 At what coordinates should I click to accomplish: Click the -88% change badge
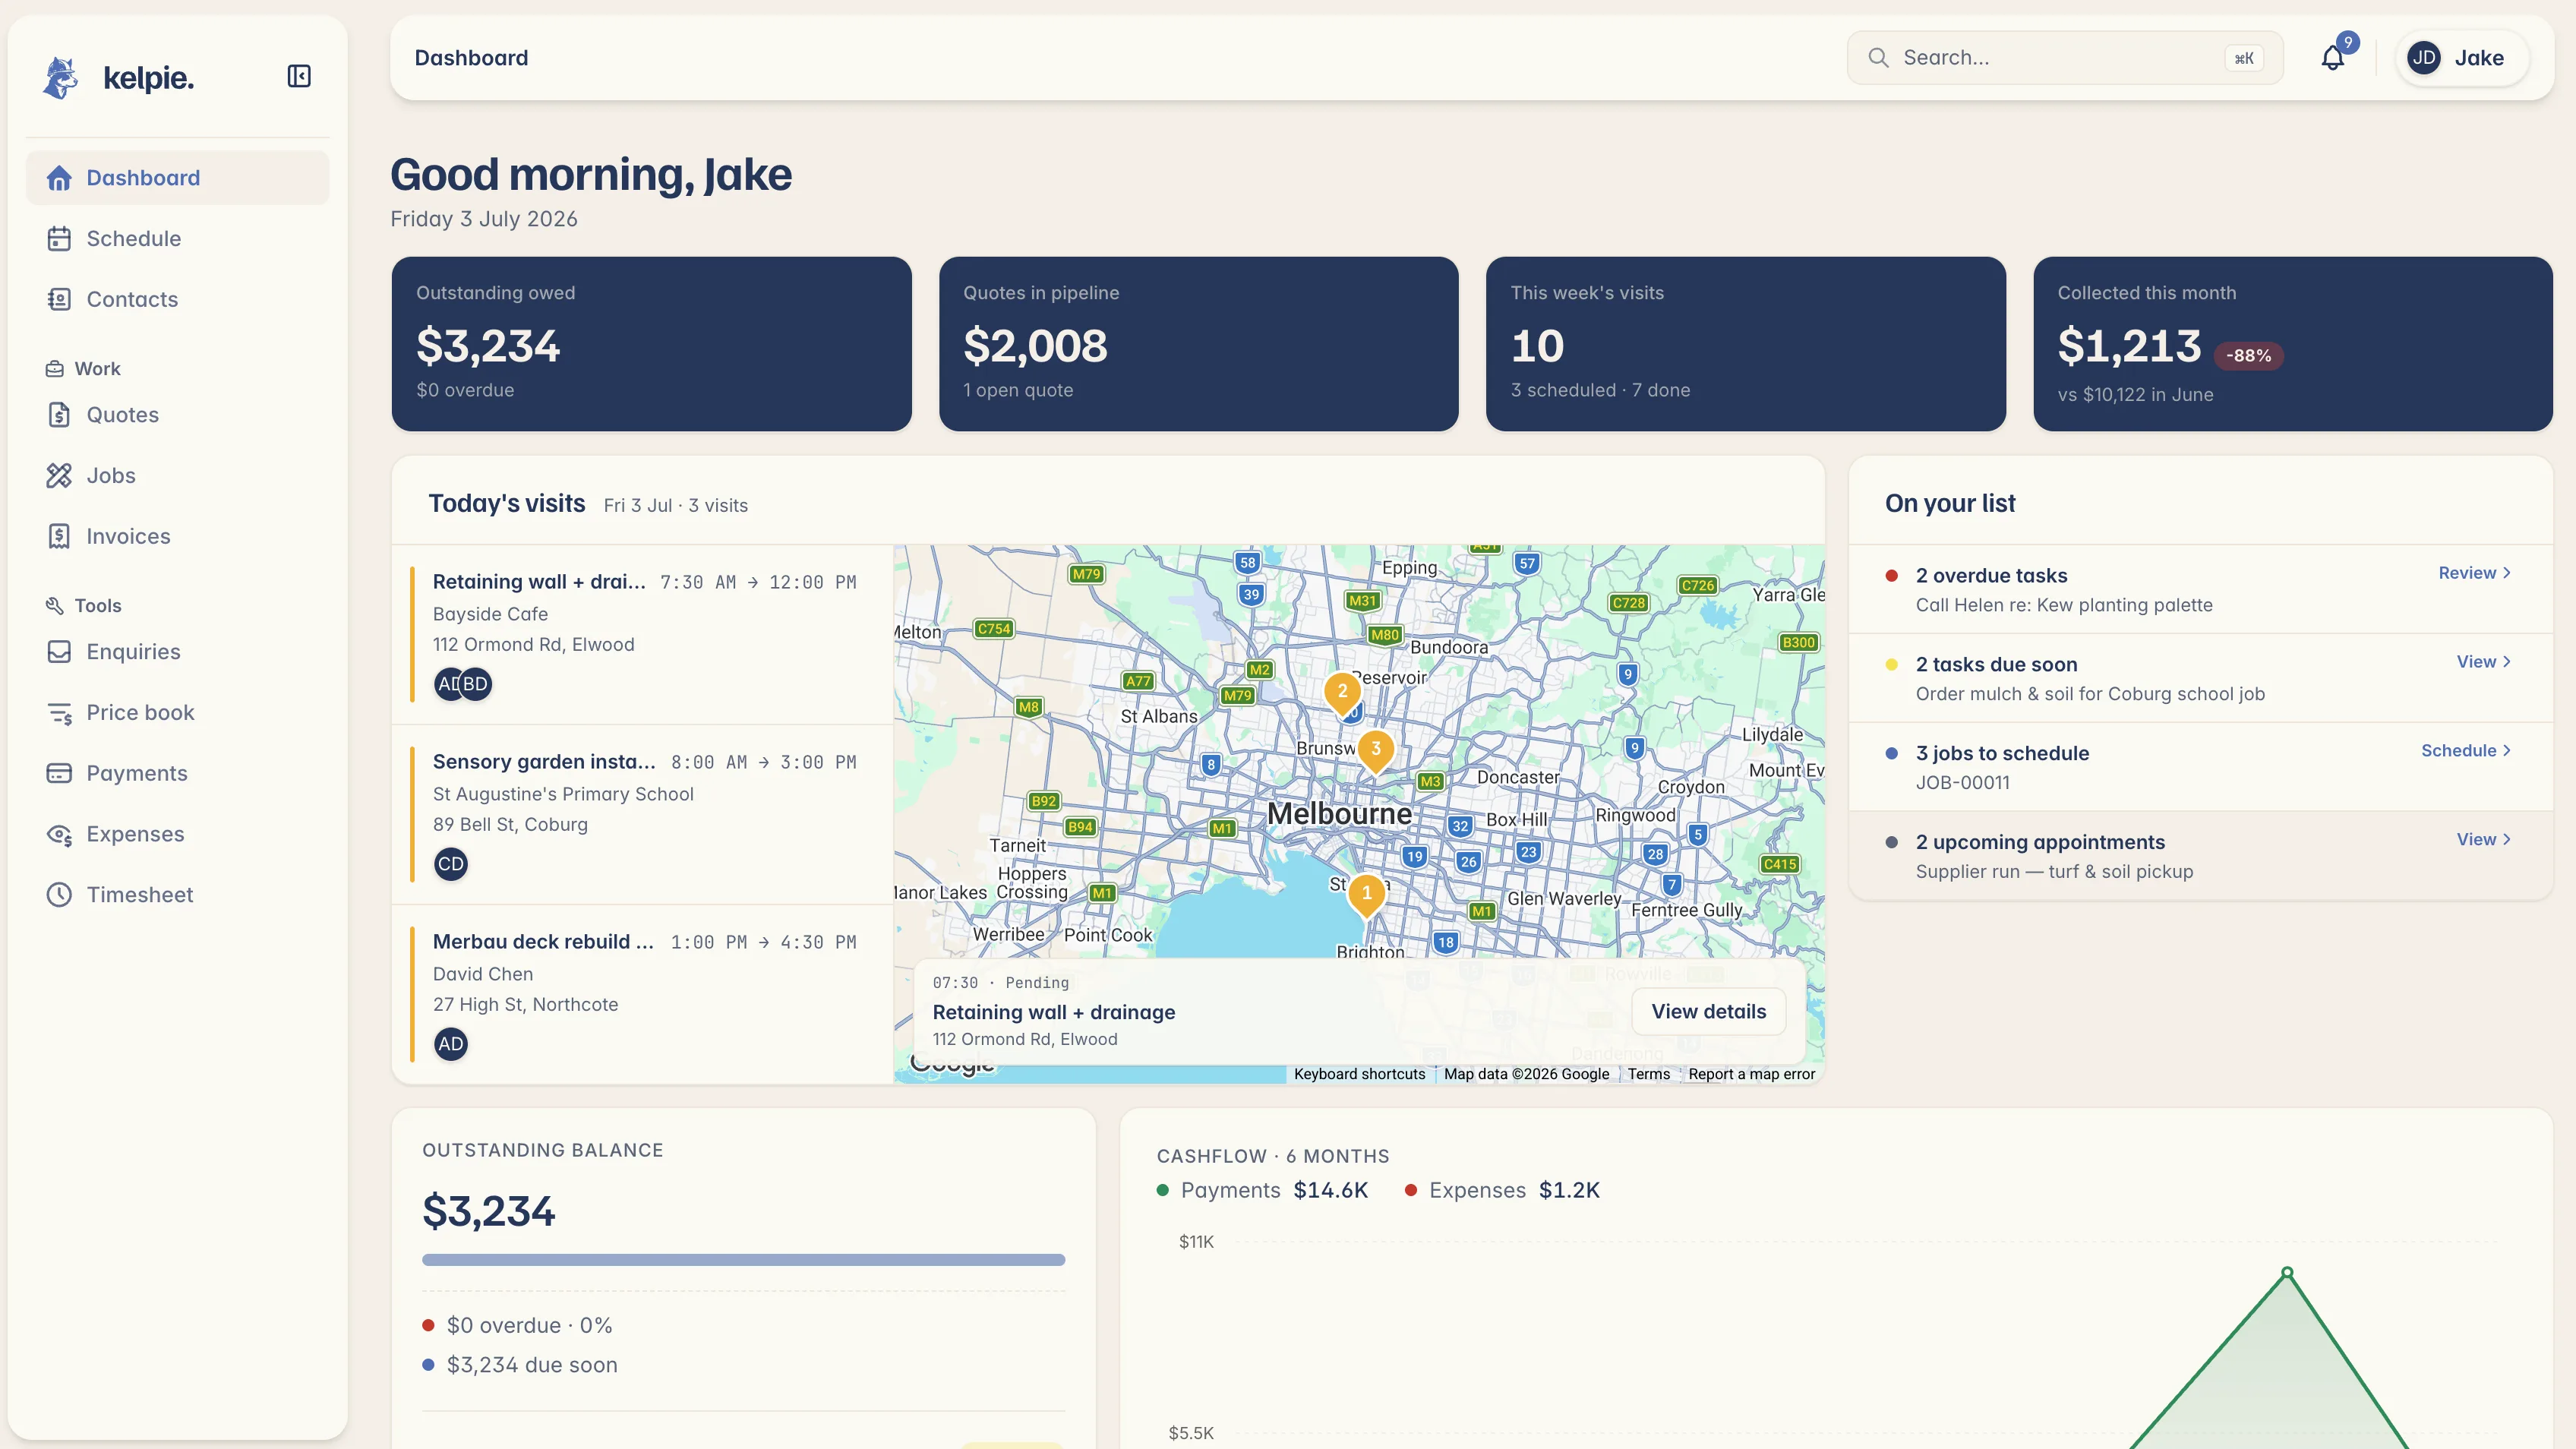click(x=2248, y=356)
